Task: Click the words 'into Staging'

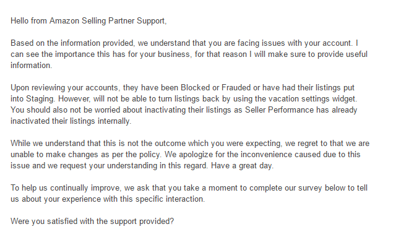Action: click(32, 98)
